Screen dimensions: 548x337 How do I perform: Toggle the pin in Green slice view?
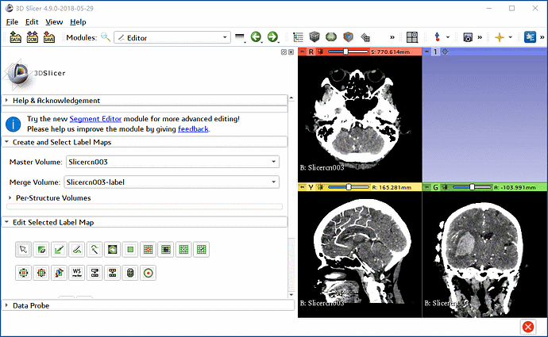tap(427, 187)
